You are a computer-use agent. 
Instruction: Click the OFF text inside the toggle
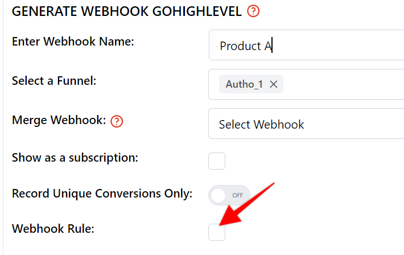click(x=237, y=195)
